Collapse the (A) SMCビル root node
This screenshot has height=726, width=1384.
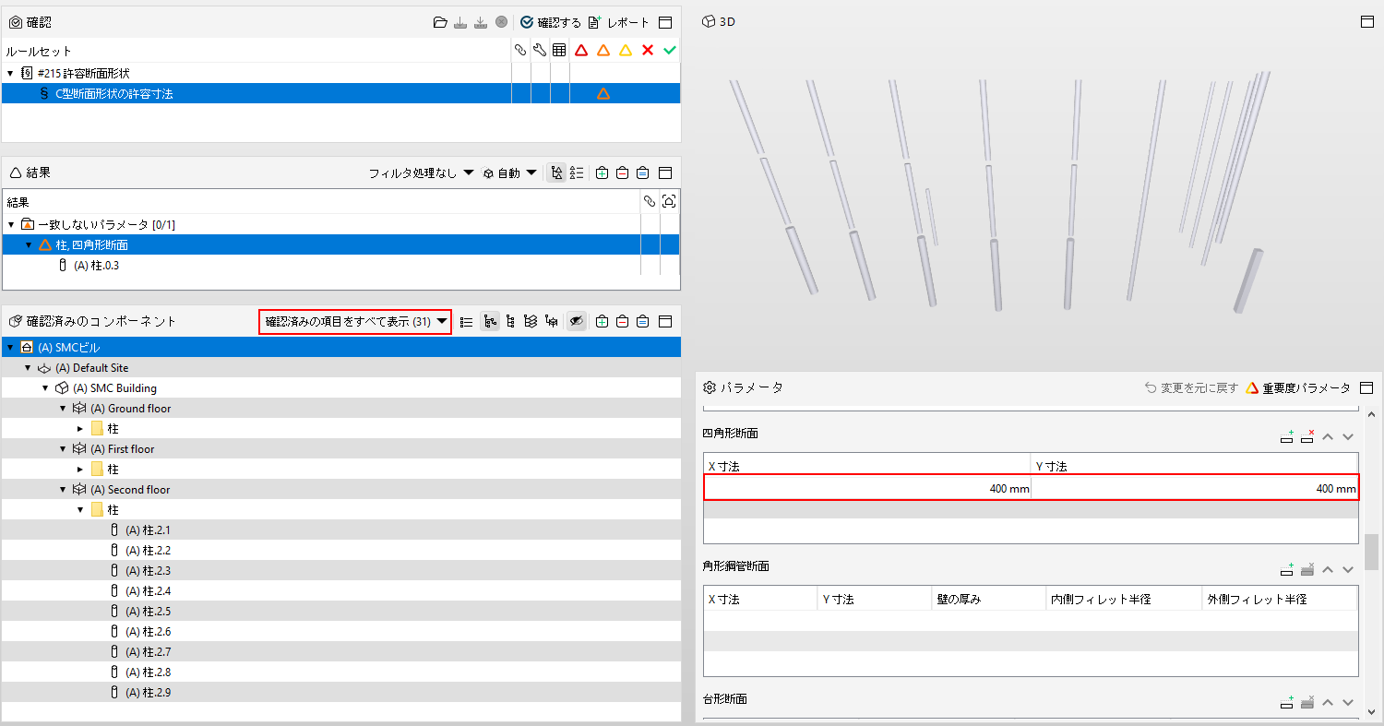click(x=10, y=348)
